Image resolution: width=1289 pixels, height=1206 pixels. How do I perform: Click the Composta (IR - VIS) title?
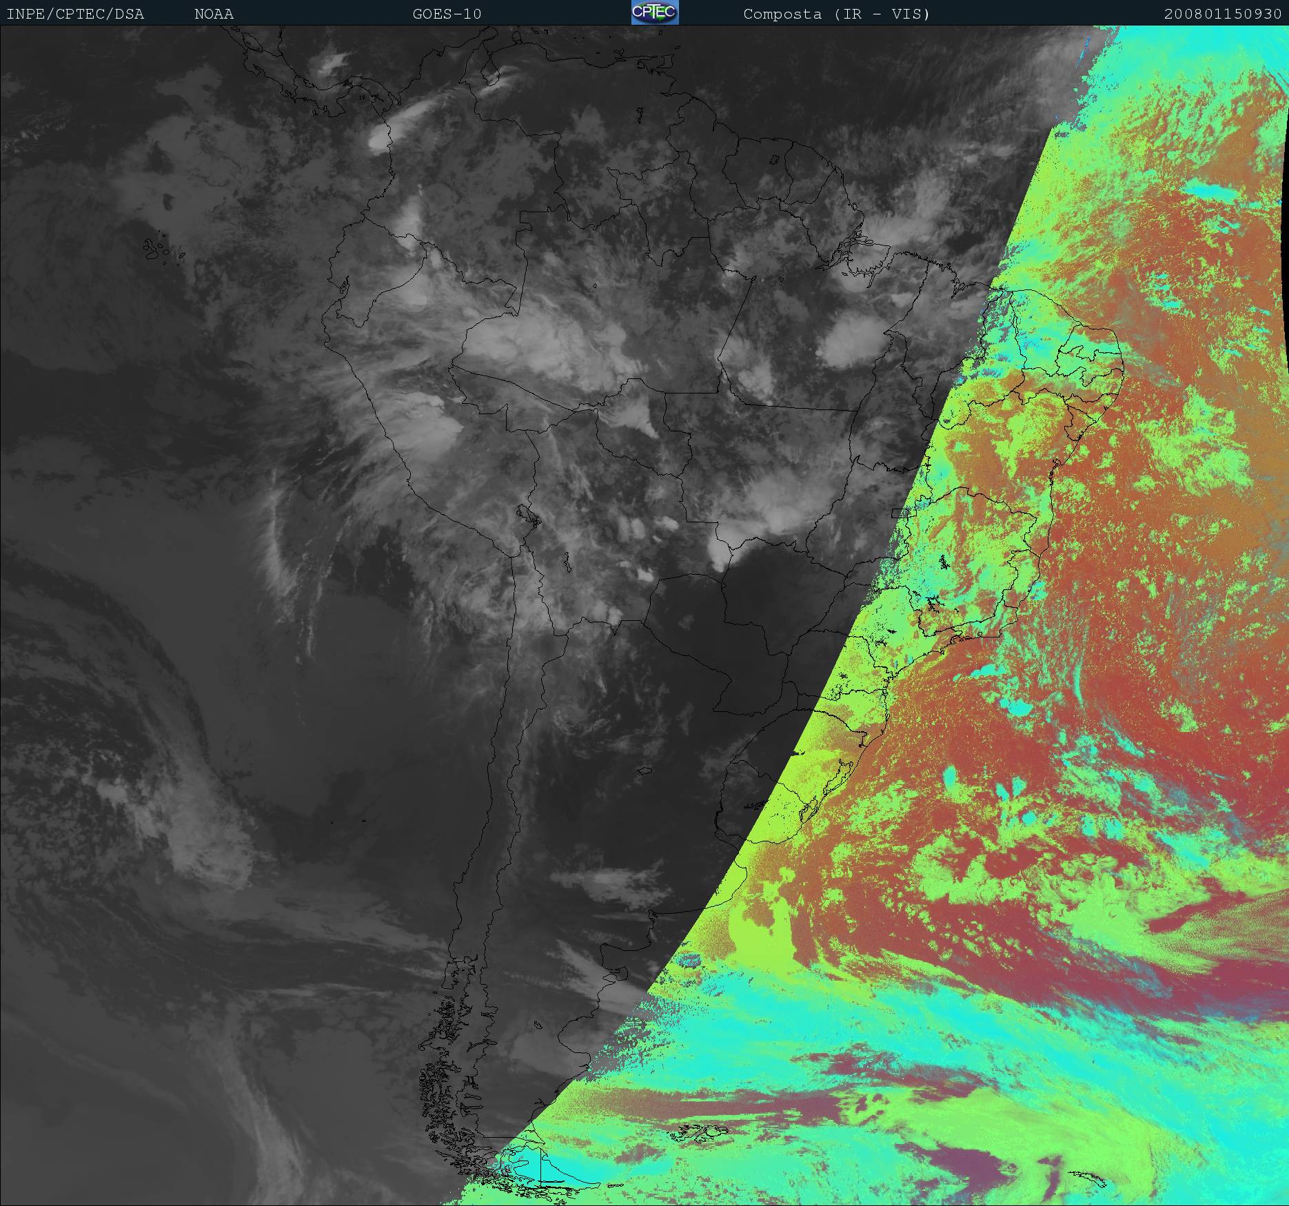click(836, 14)
